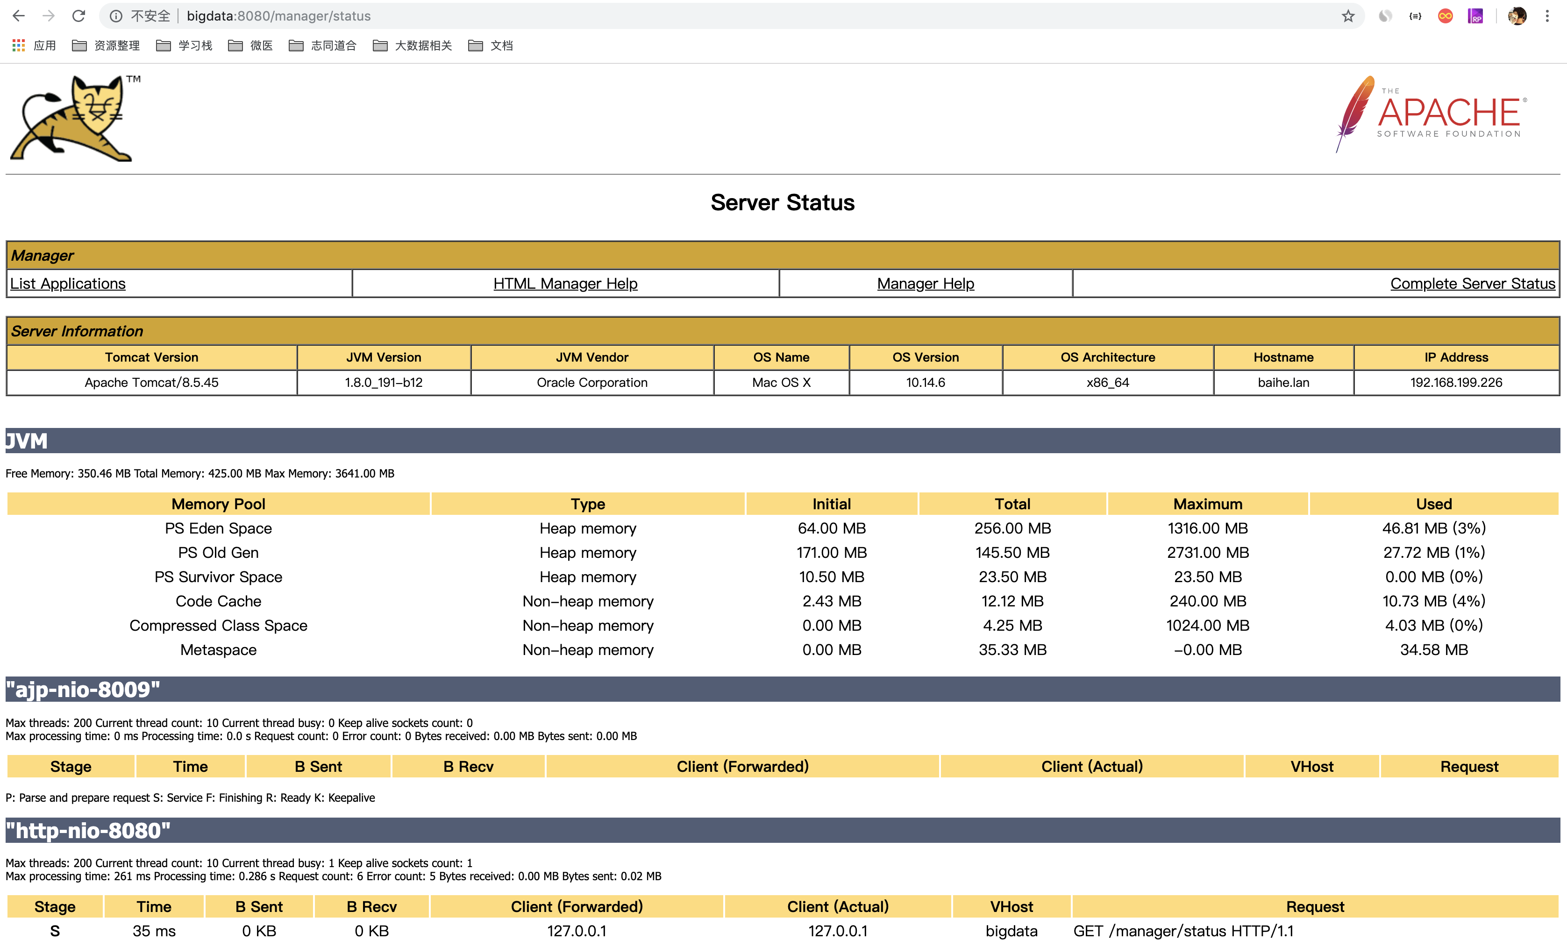Open the grey circle extension icon
The width and height of the screenshot is (1567, 940).
1385,16
